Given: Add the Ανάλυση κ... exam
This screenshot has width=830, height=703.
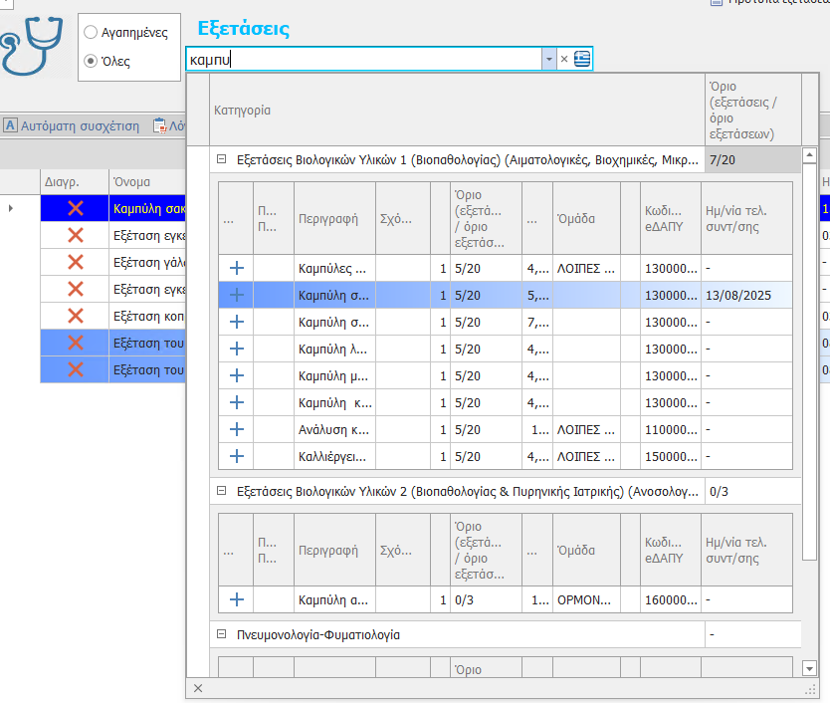Looking at the screenshot, I should [237, 429].
